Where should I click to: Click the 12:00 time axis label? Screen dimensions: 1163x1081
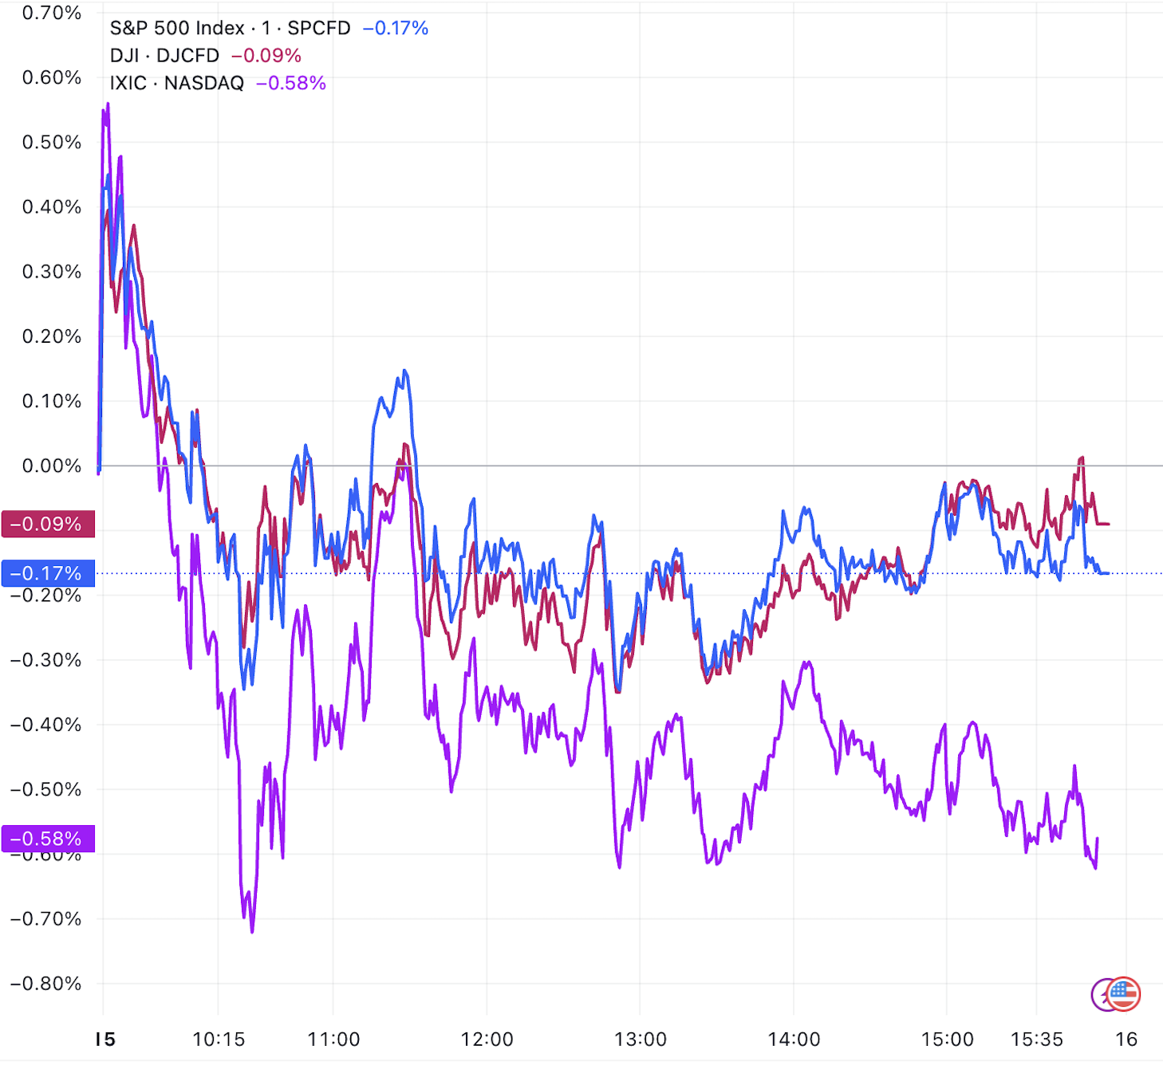487,1040
